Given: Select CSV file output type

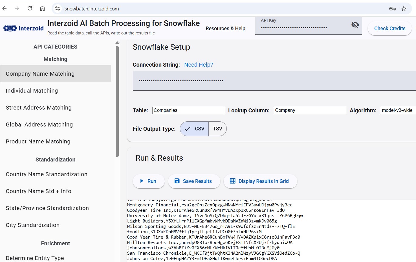Looking at the screenshot, I should 194,129.
